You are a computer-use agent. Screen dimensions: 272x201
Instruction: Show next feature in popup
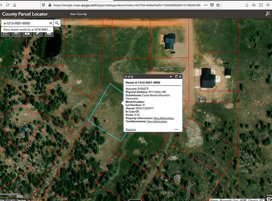[171, 76]
